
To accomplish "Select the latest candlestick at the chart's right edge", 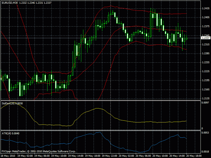I will pyautogui.click(x=187, y=38).
